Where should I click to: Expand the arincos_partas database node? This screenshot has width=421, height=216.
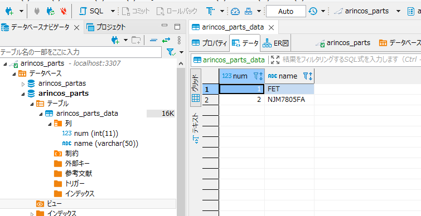[x=23, y=84]
